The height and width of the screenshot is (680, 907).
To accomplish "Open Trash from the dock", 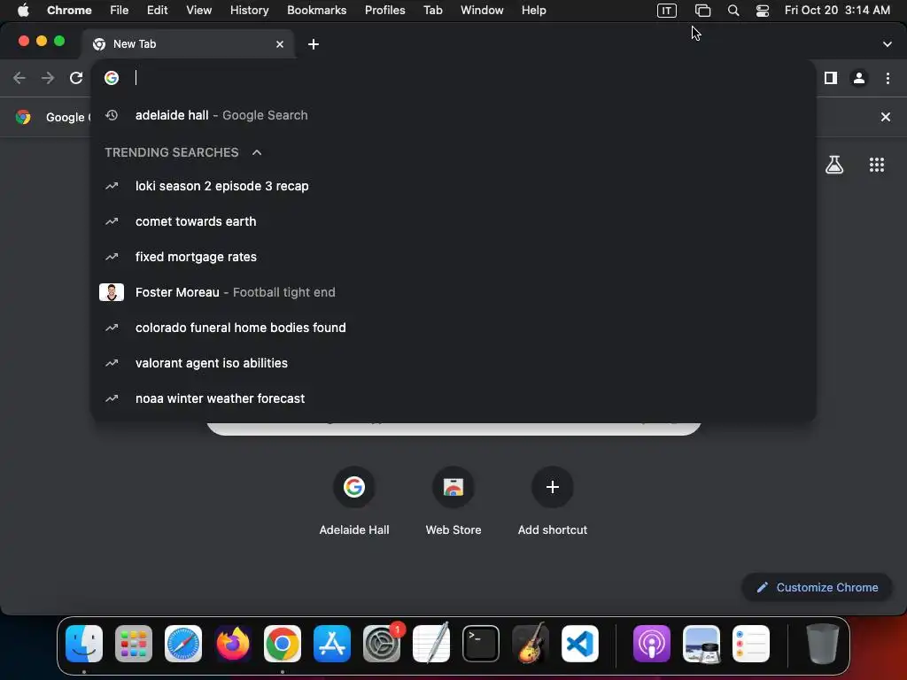I will (822, 644).
